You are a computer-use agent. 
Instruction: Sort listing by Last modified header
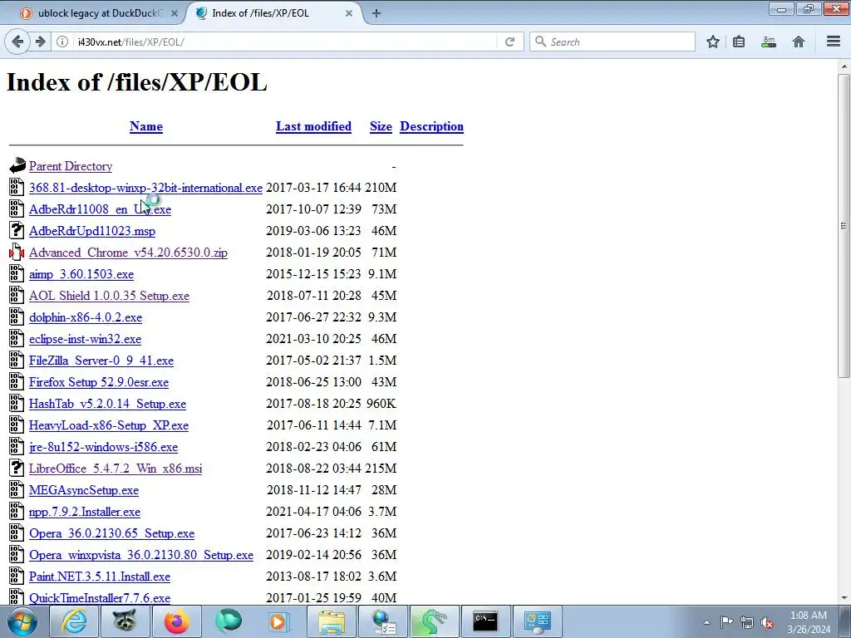pos(313,126)
